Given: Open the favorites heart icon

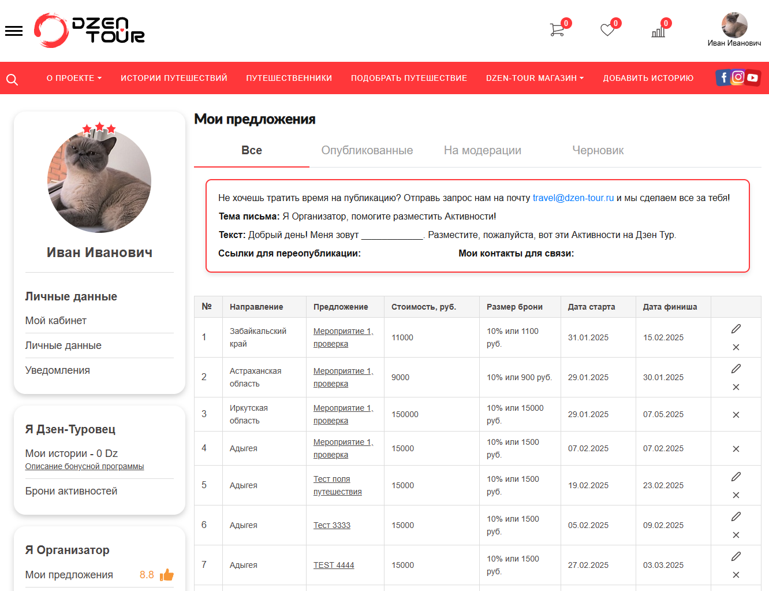Looking at the screenshot, I should [x=607, y=29].
